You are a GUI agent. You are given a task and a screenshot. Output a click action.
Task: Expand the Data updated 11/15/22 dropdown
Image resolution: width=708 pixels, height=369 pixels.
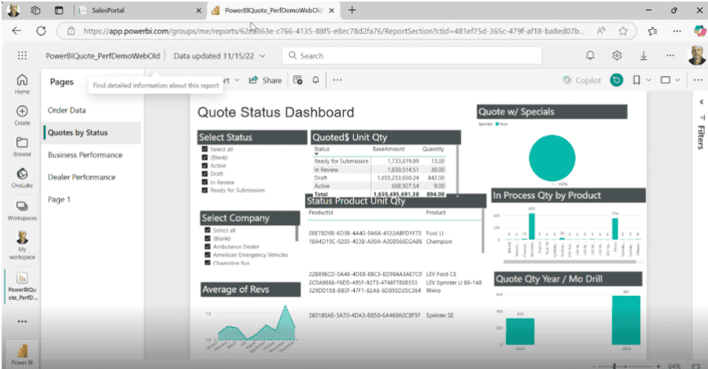pyautogui.click(x=219, y=56)
